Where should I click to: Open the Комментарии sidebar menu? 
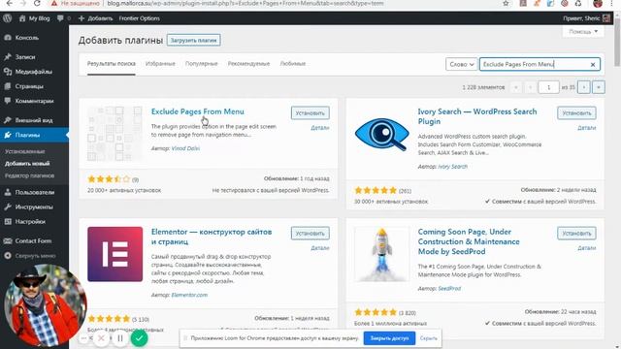tap(34, 101)
